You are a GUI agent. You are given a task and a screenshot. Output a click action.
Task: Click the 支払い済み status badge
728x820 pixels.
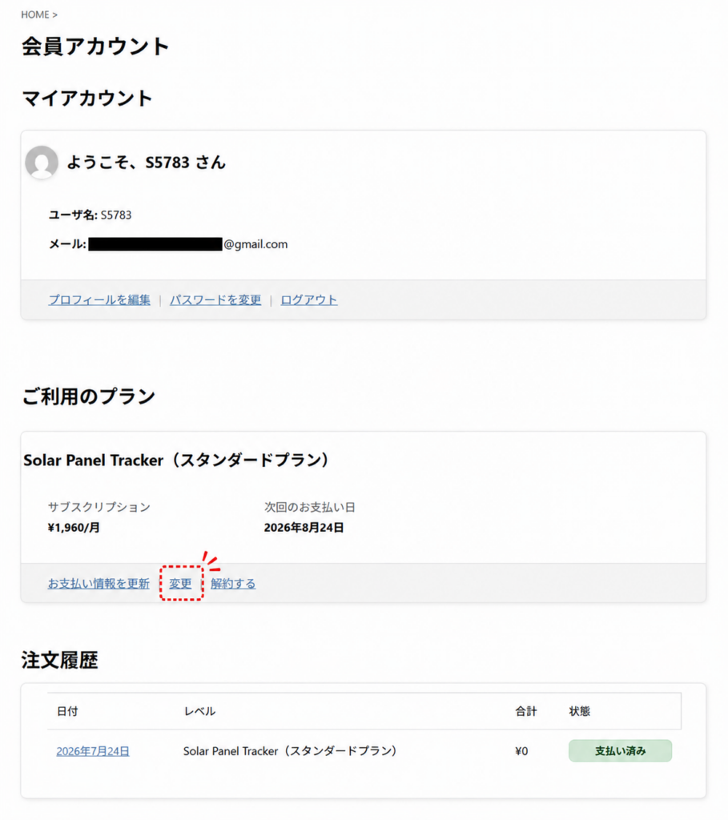point(620,750)
